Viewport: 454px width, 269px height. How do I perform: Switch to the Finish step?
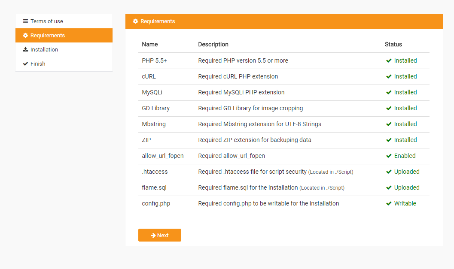click(x=38, y=63)
